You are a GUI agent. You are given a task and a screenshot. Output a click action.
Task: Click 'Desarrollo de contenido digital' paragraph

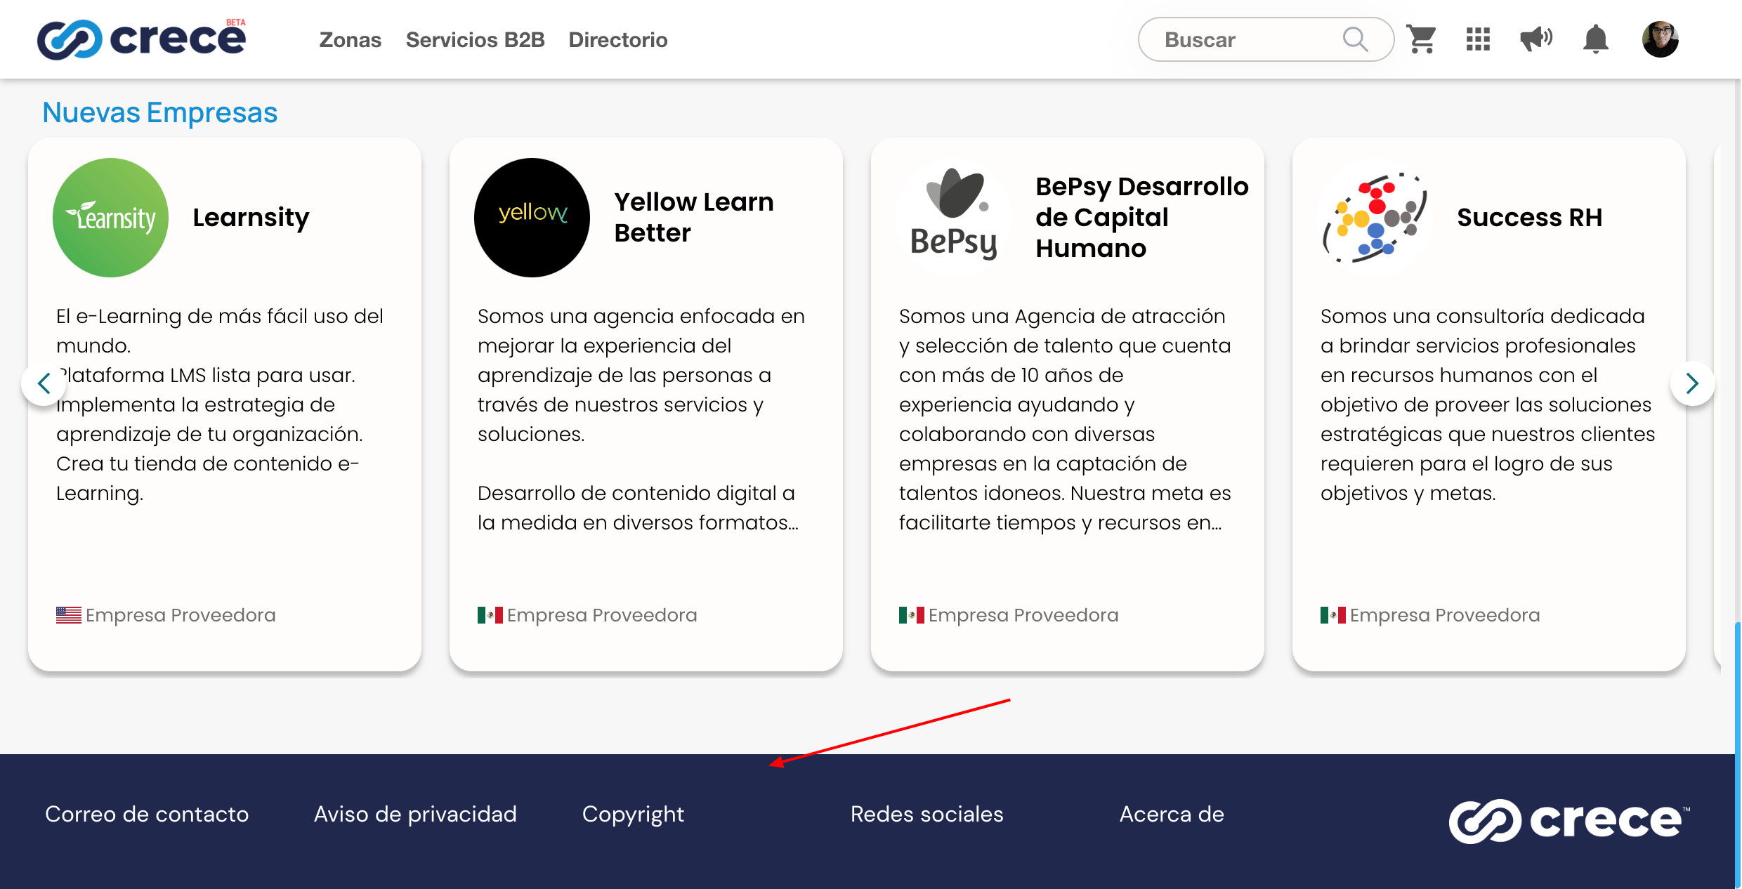(x=638, y=508)
